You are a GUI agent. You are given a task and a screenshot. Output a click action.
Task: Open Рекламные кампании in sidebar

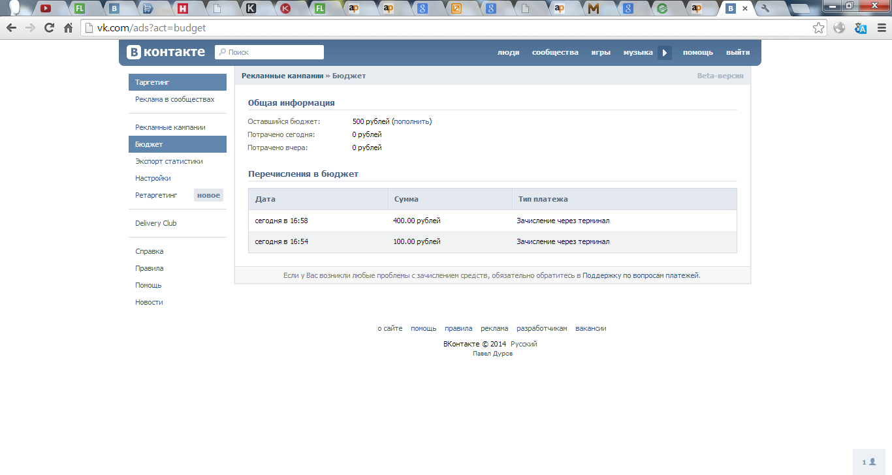(178, 127)
